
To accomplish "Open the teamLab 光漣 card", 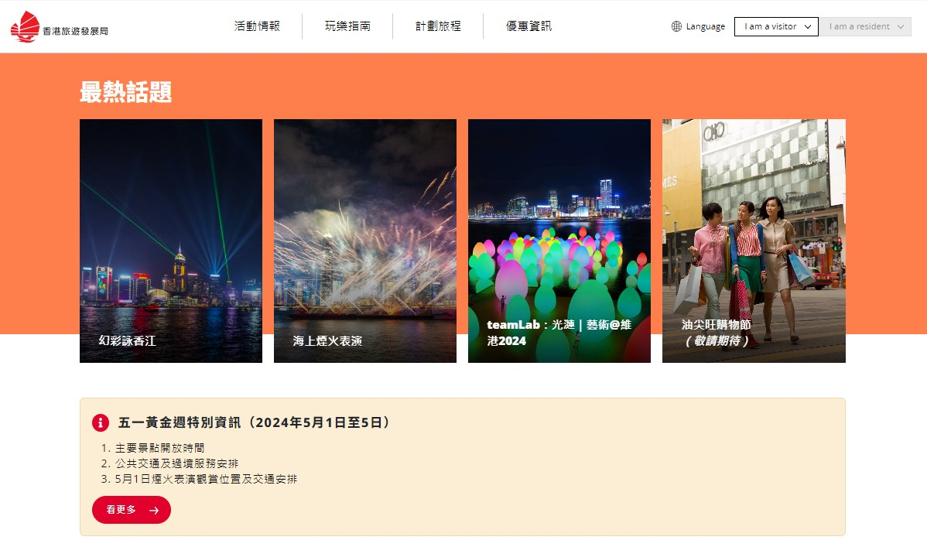I will coord(559,241).
